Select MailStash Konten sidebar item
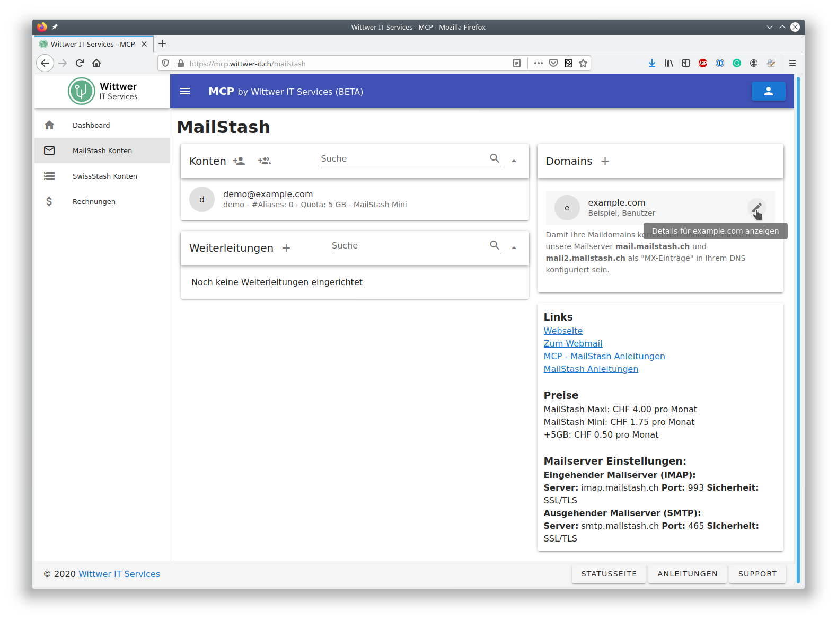The width and height of the screenshot is (837, 621). (x=102, y=150)
